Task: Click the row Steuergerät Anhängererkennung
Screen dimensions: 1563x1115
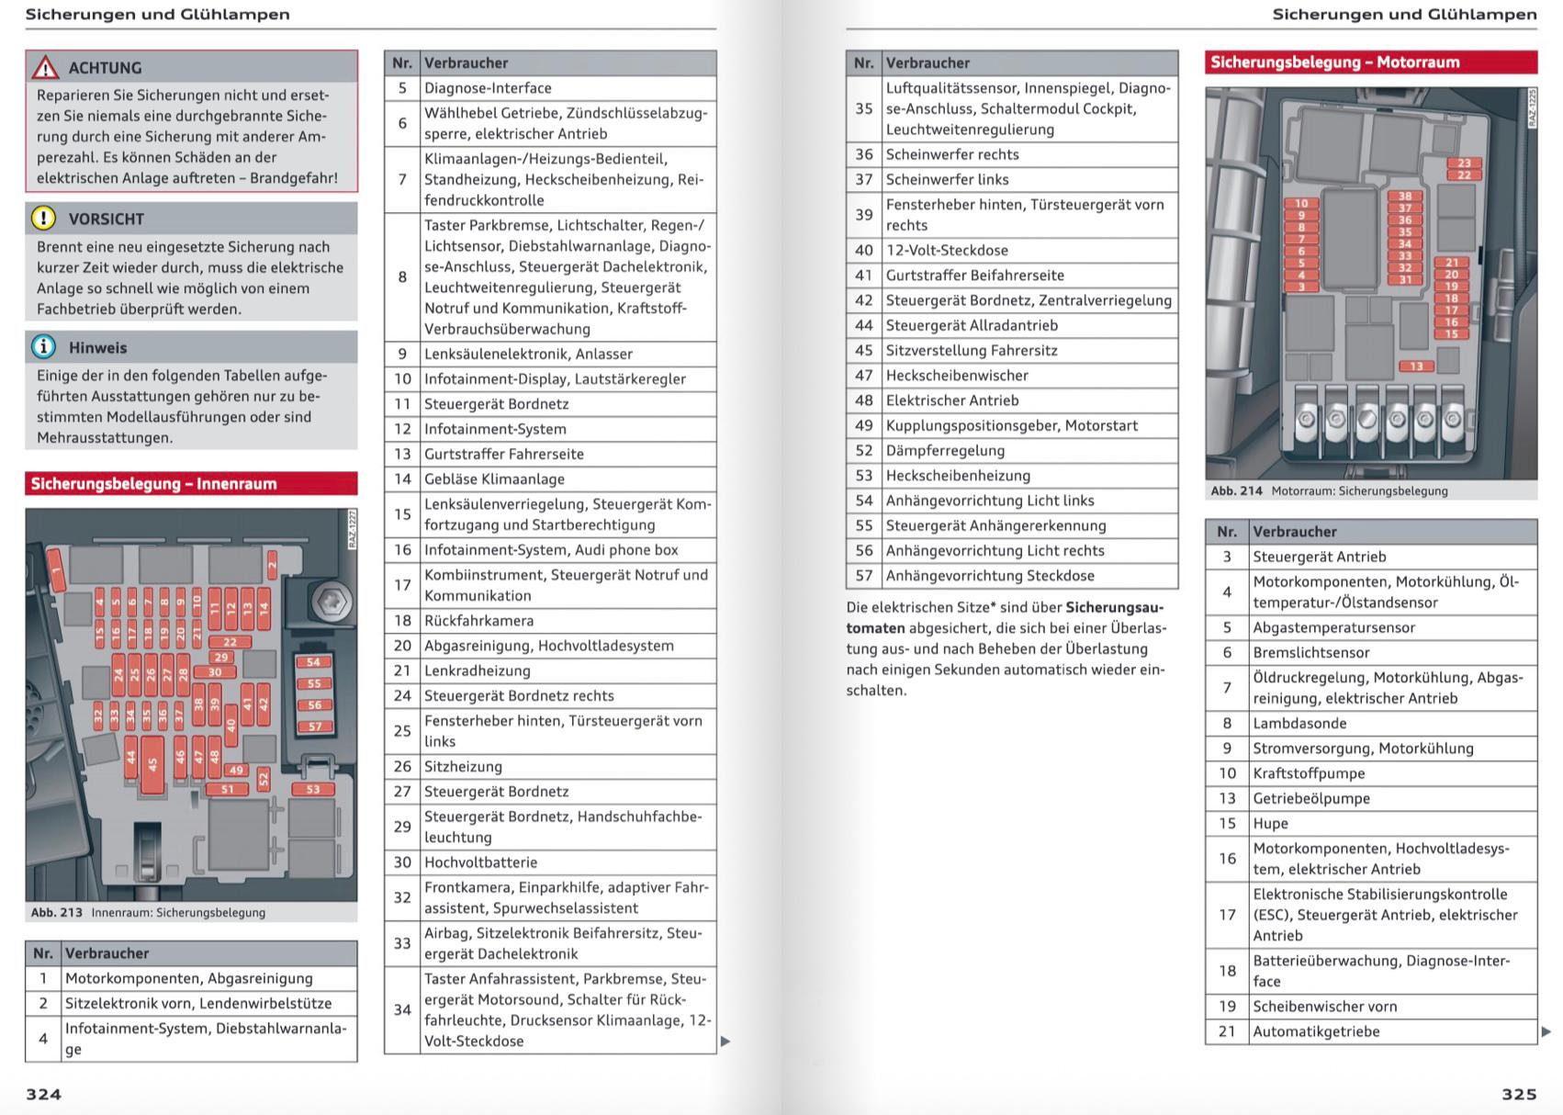Action: (1012, 525)
